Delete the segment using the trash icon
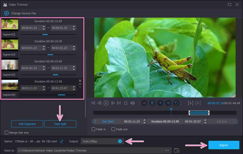The width and height of the screenshot is (243, 154). 152,103
